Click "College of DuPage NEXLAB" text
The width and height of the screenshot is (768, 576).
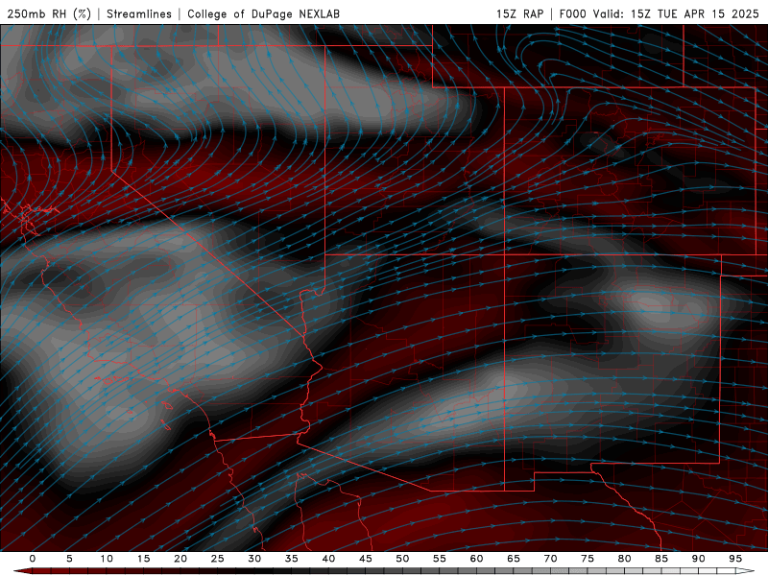263,13
